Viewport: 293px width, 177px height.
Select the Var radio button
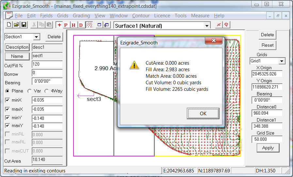click(30, 91)
